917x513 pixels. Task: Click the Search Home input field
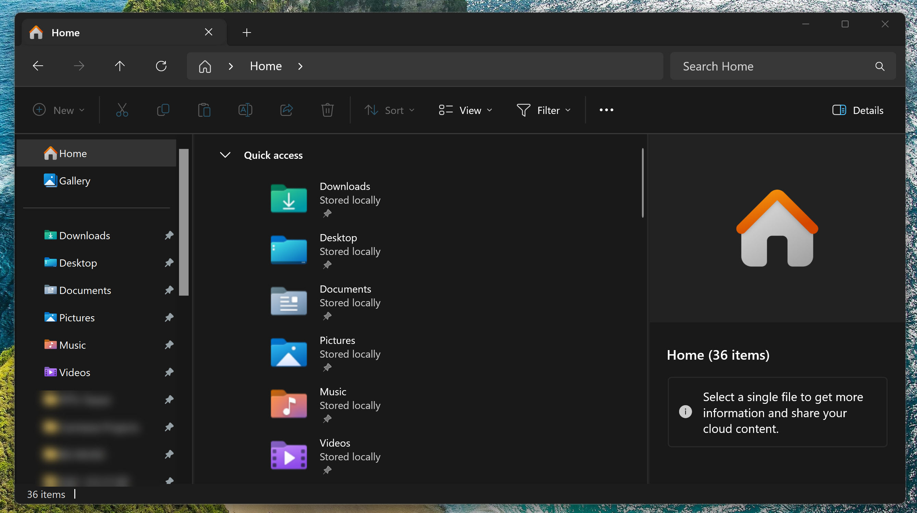click(x=773, y=66)
